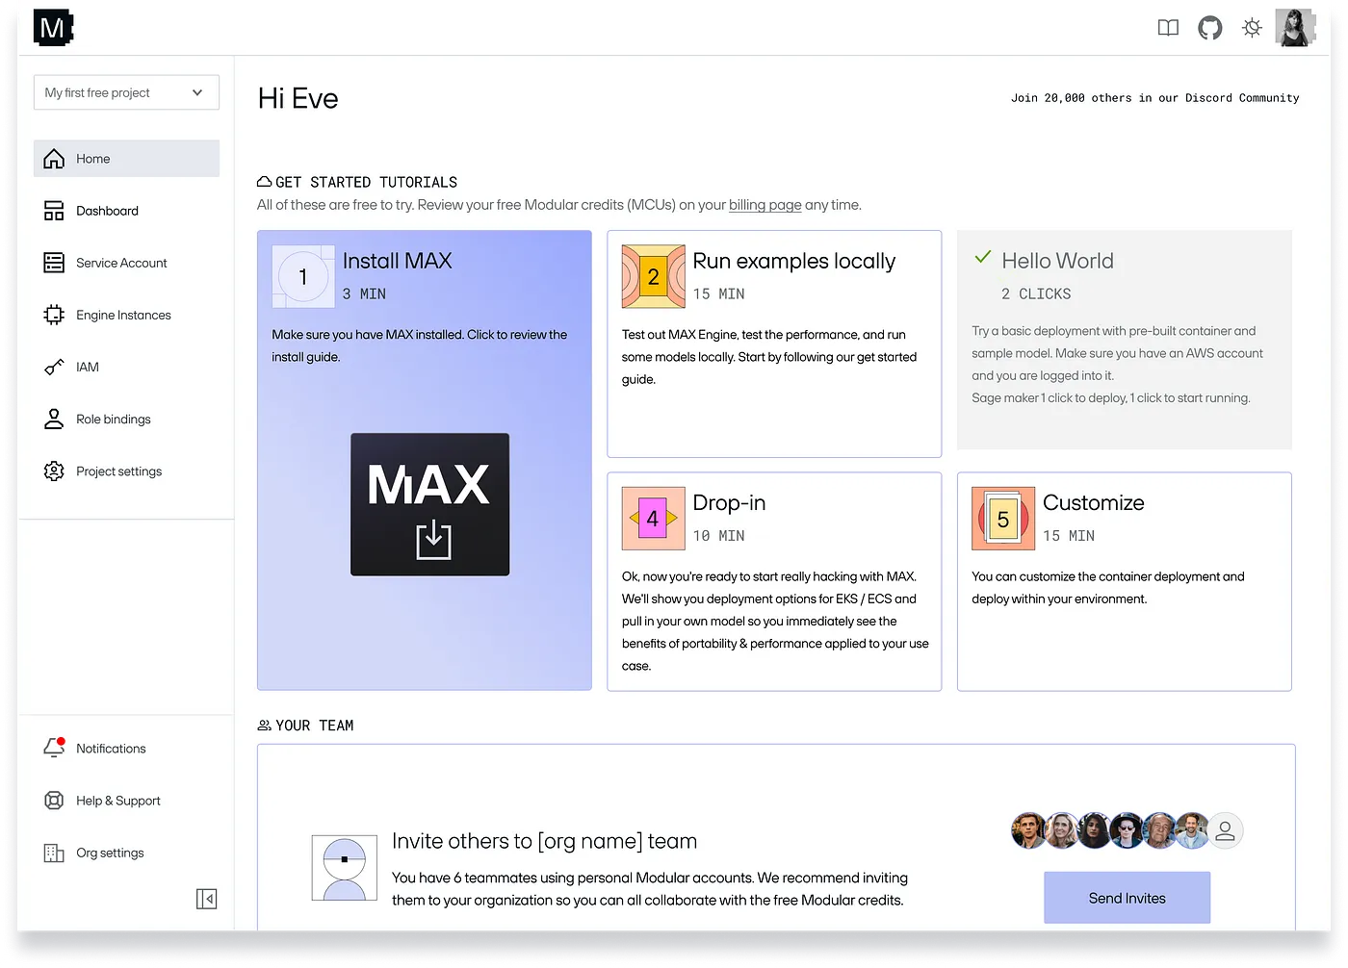Screen dimensions: 1348x968
Task: Click the Notifications bell icon
Action: (x=54, y=748)
